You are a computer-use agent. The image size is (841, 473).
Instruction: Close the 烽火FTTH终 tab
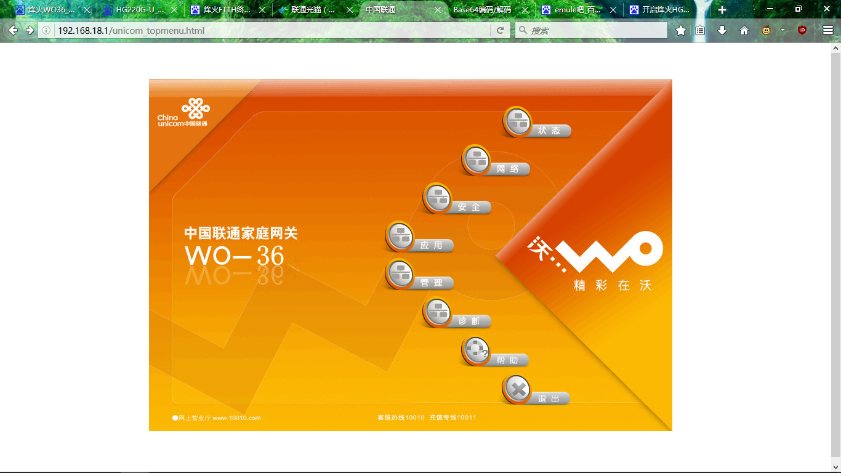(x=262, y=10)
